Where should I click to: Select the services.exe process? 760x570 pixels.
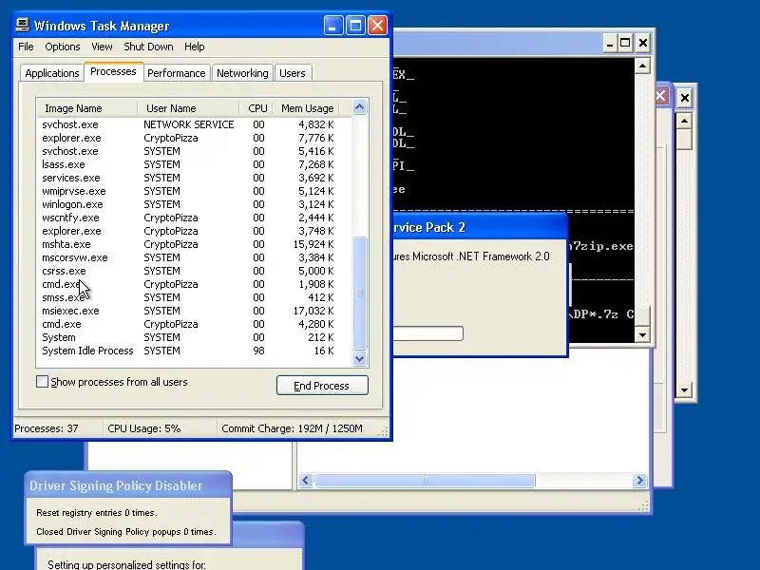pyautogui.click(x=194, y=178)
